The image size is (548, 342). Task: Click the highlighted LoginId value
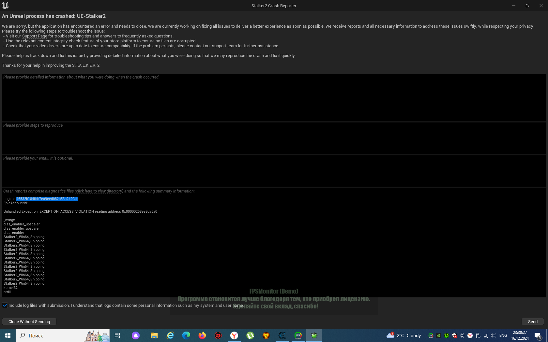[x=47, y=199]
